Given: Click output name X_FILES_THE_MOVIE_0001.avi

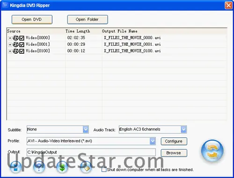Looking at the screenshot, I should [132, 44].
